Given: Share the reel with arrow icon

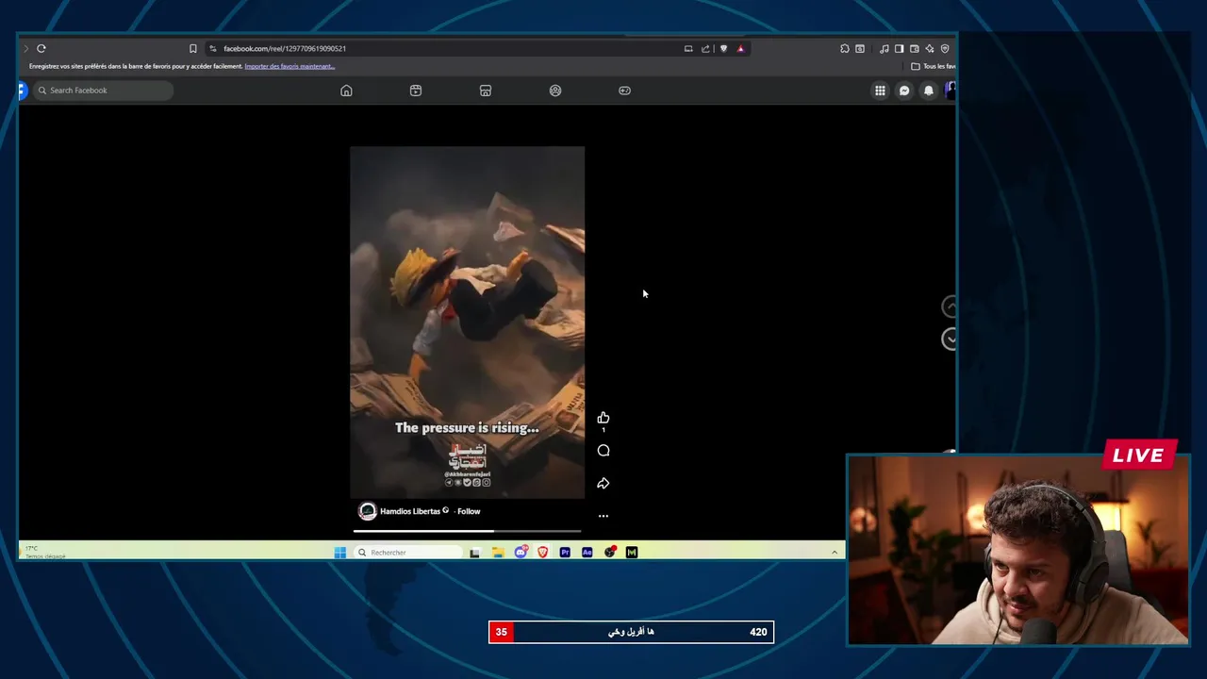Looking at the screenshot, I should click(603, 484).
